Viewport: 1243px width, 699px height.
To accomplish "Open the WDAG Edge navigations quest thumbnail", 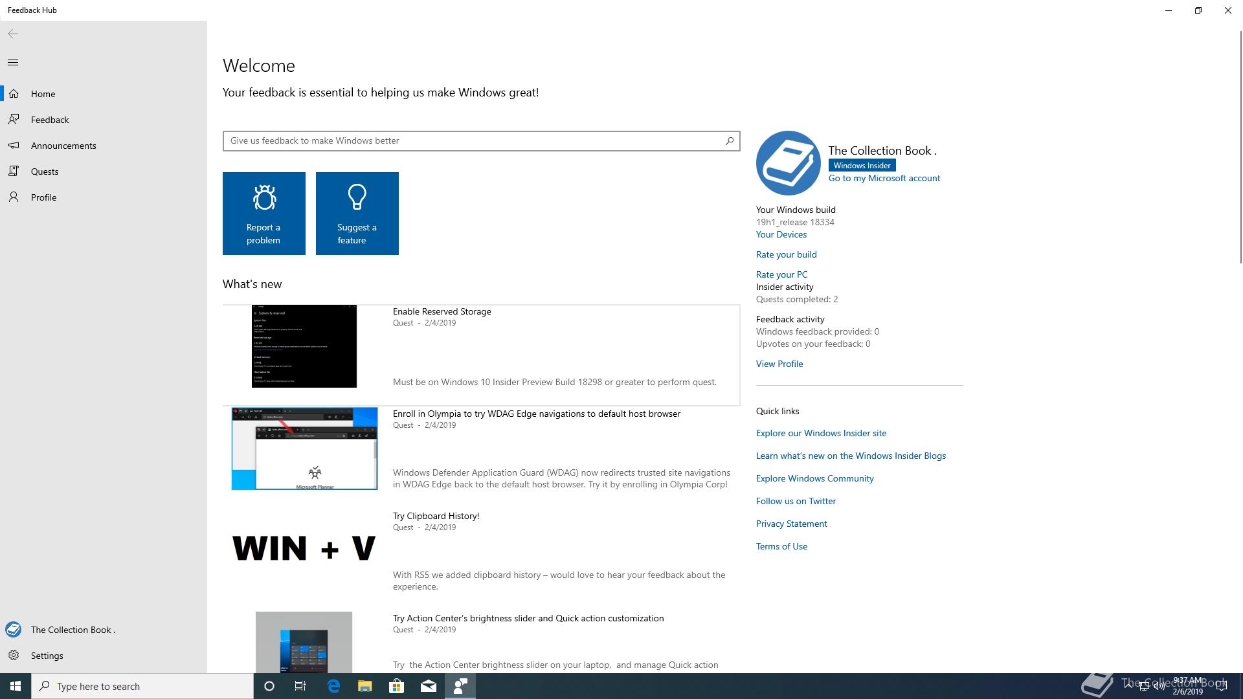I will [x=304, y=449].
